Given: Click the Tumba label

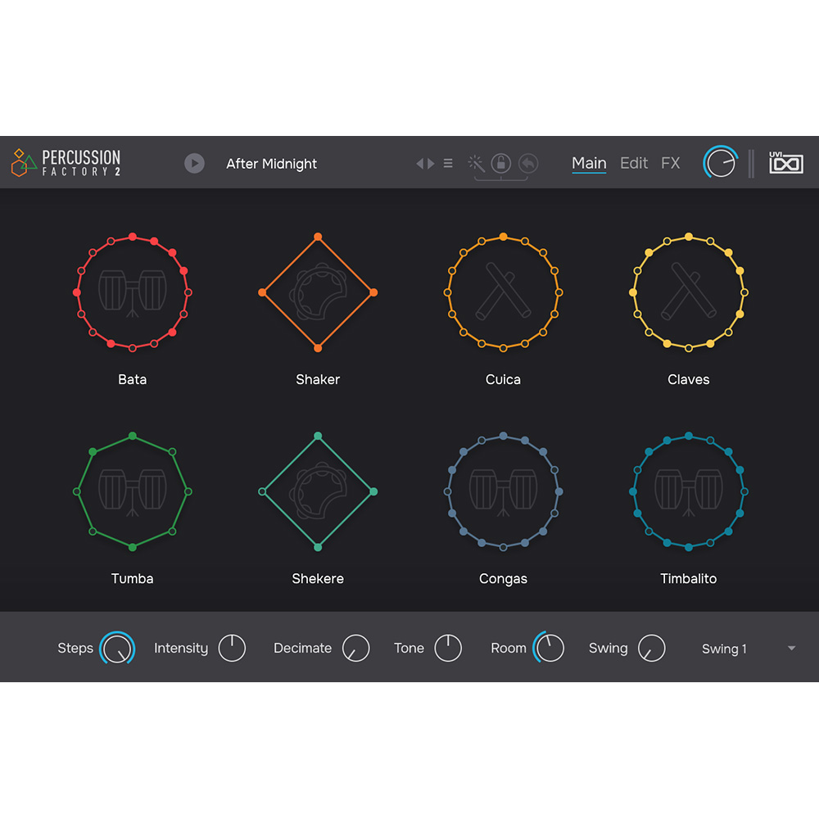Looking at the screenshot, I should 133,578.
